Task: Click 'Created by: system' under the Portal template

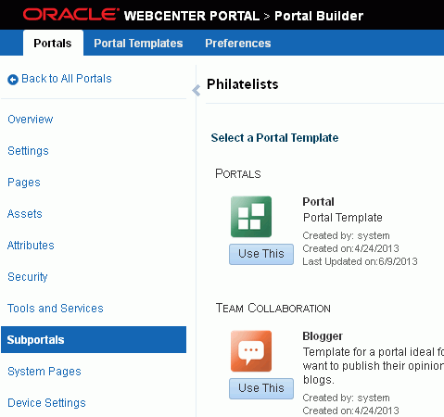Action: point(346,235)
